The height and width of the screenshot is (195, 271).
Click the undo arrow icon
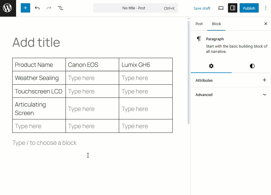[37, 8]
